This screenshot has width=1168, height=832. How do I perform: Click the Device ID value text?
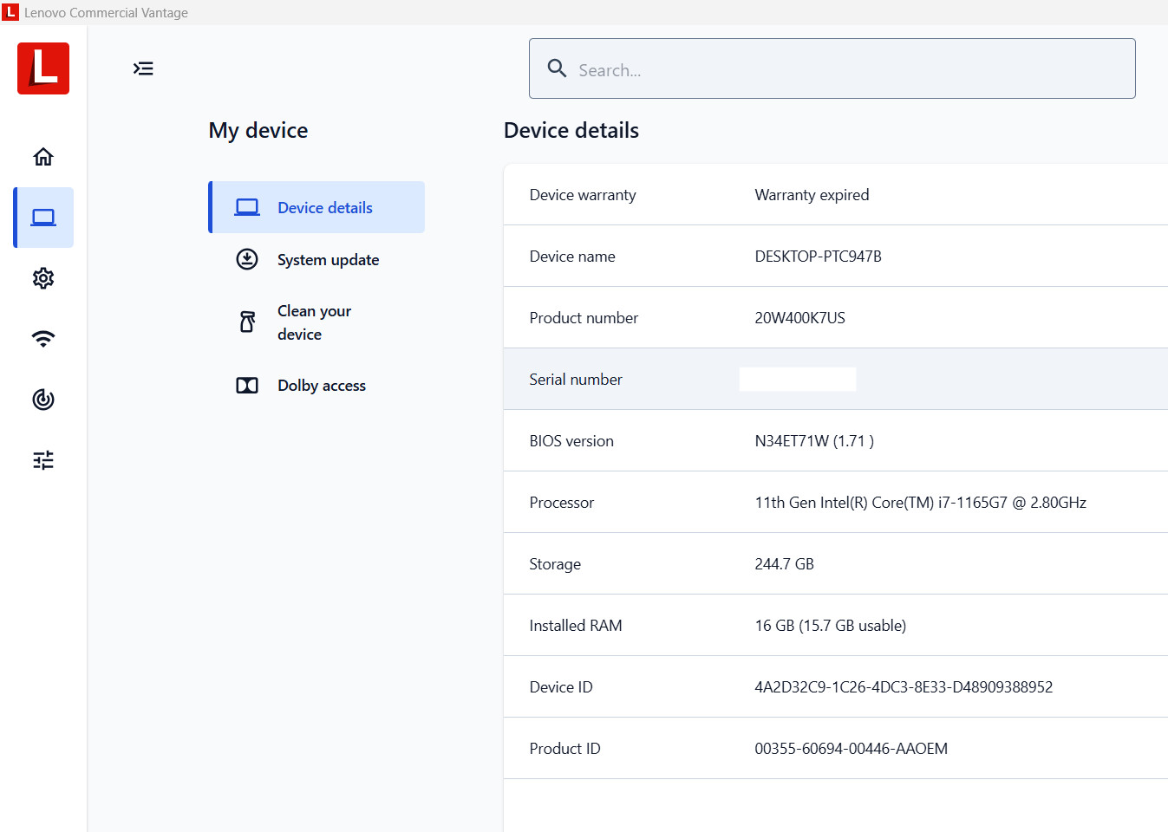pos(904,687)
